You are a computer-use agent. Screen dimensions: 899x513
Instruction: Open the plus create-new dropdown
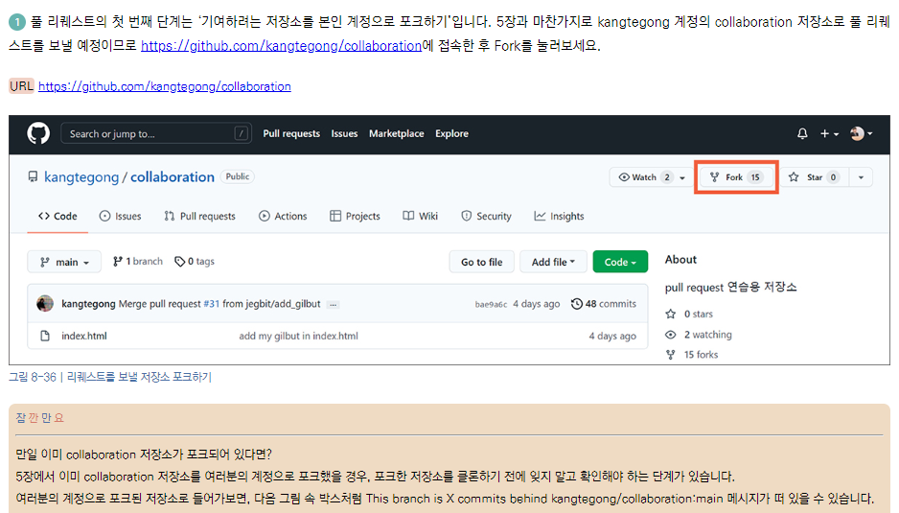tap(829, 133)
